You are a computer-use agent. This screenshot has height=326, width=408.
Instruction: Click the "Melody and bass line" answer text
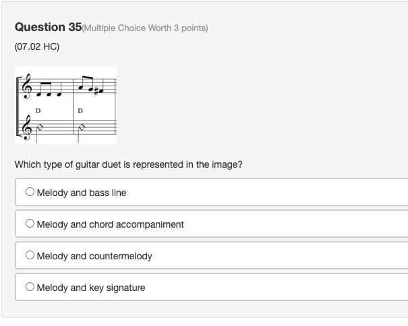[82, 193]
